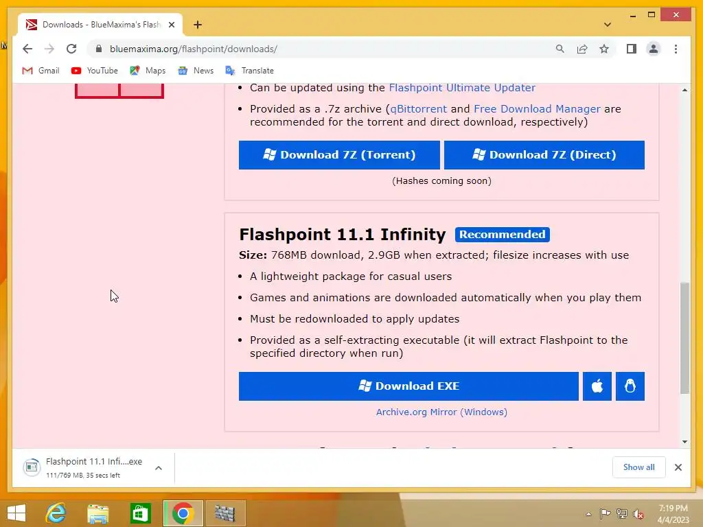Open Windows Start menu
703x527 pixels.
(x=16, y=513)
